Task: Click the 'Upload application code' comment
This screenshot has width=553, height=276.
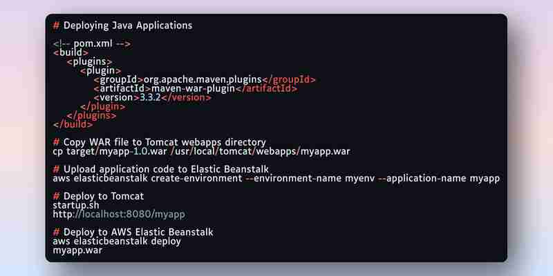Action: (x=161, y=169)
